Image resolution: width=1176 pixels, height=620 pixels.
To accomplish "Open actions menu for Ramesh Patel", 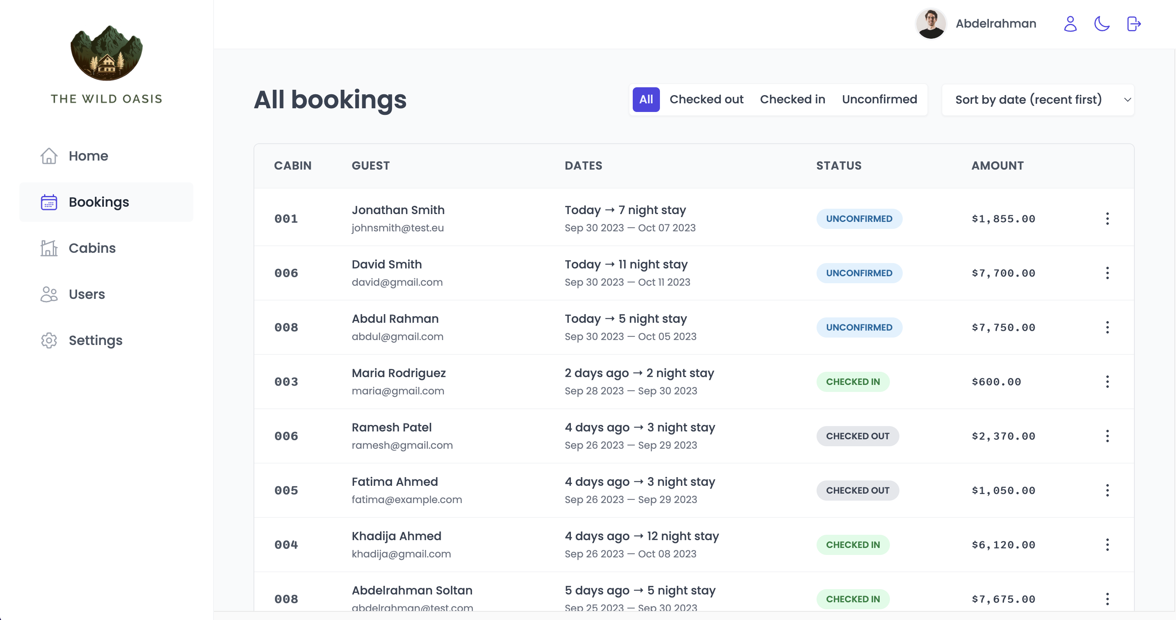I will [x=1107, y=436].
